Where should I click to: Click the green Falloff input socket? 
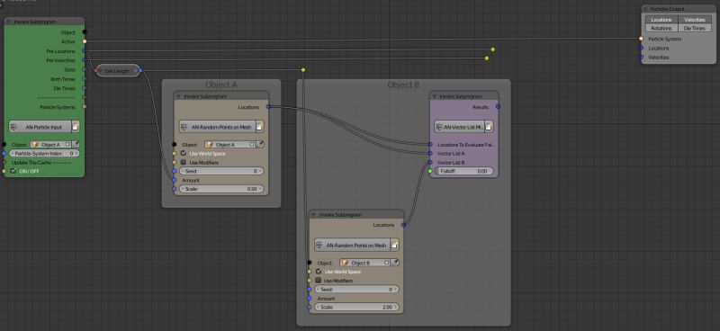tap(430, 171)
